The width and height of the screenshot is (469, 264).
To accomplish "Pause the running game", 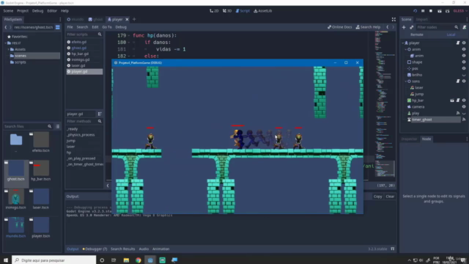I will tap(423, 11).
